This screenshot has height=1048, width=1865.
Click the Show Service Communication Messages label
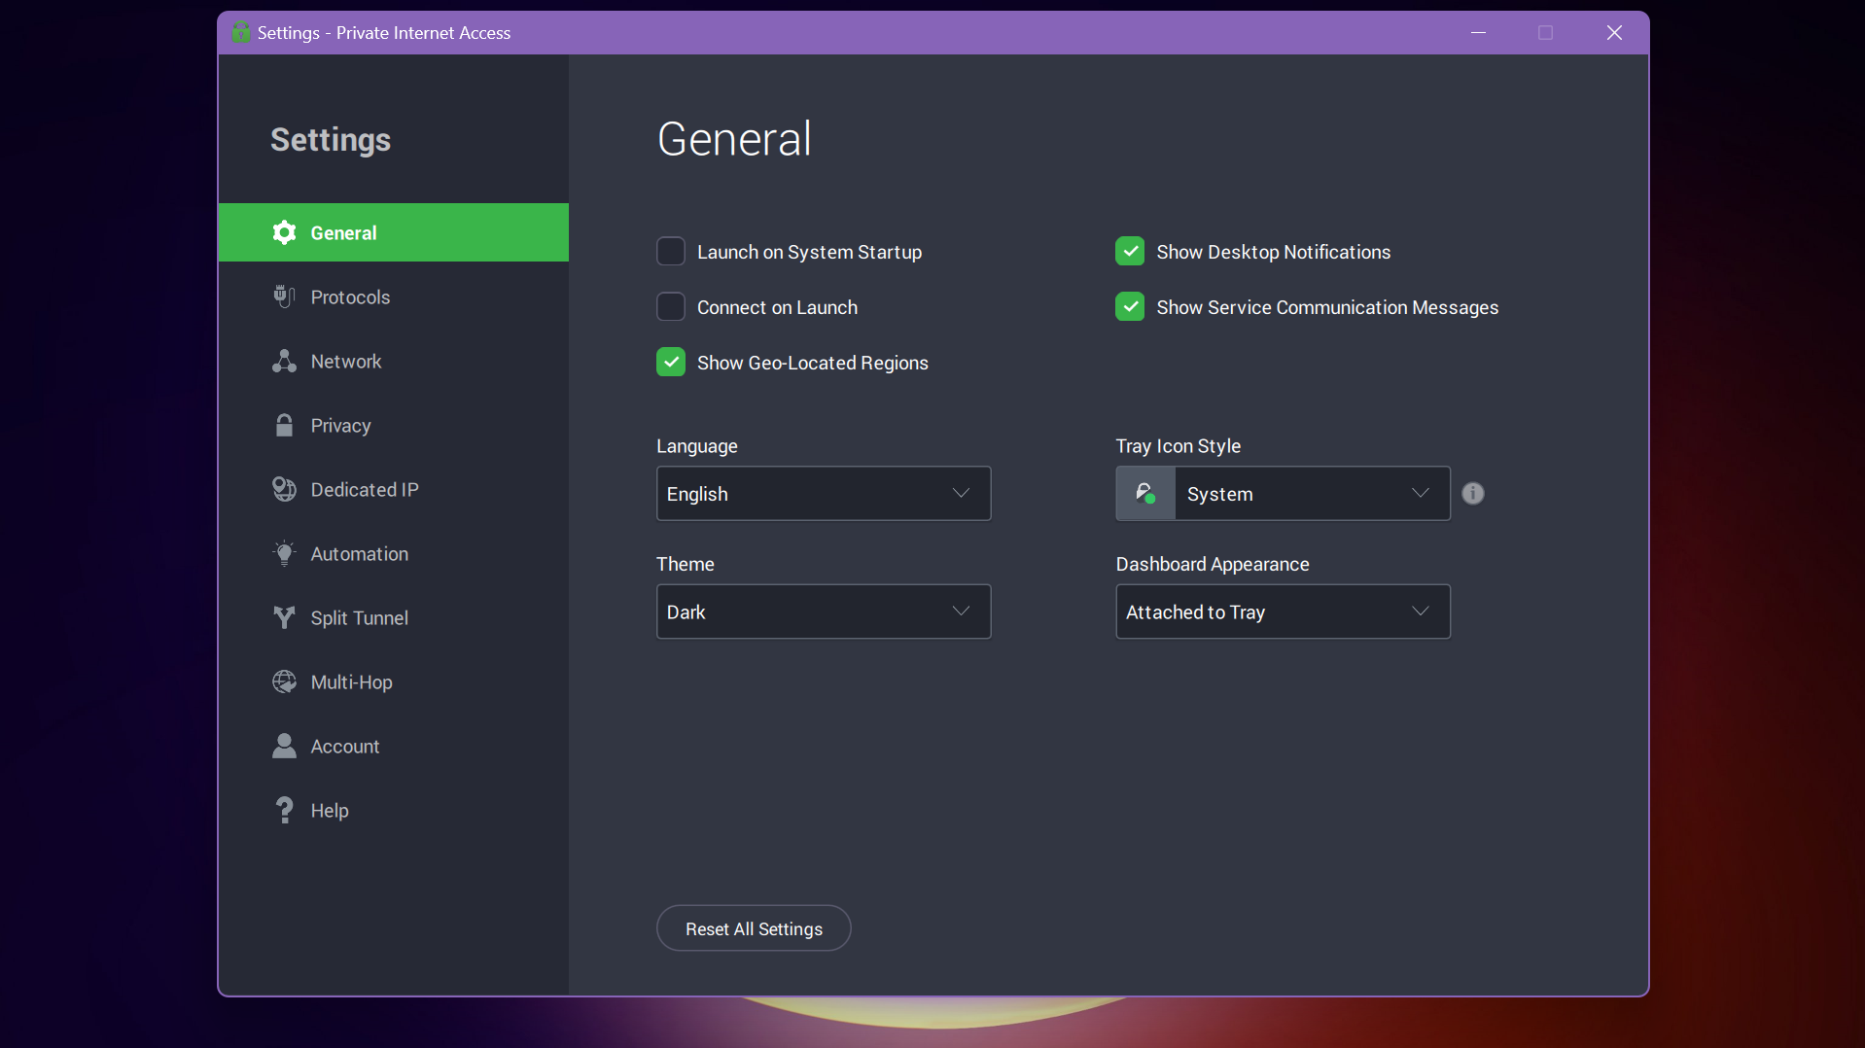click(1327, 307)
